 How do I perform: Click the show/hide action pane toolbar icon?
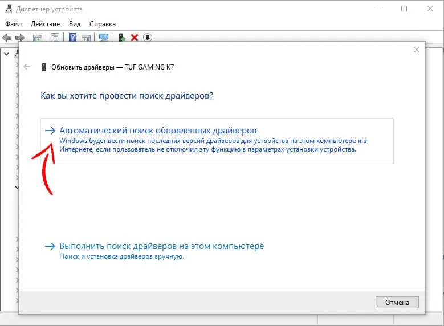click(86, 38)
